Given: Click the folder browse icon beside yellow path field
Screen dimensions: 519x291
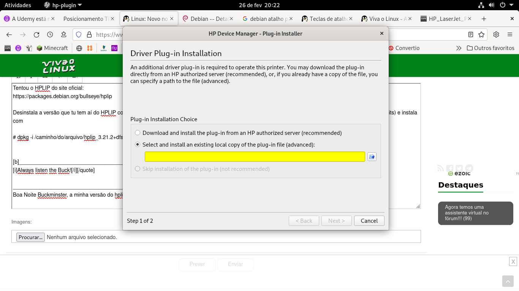Looking at the screenshot, I should click(x=372, y=156).
